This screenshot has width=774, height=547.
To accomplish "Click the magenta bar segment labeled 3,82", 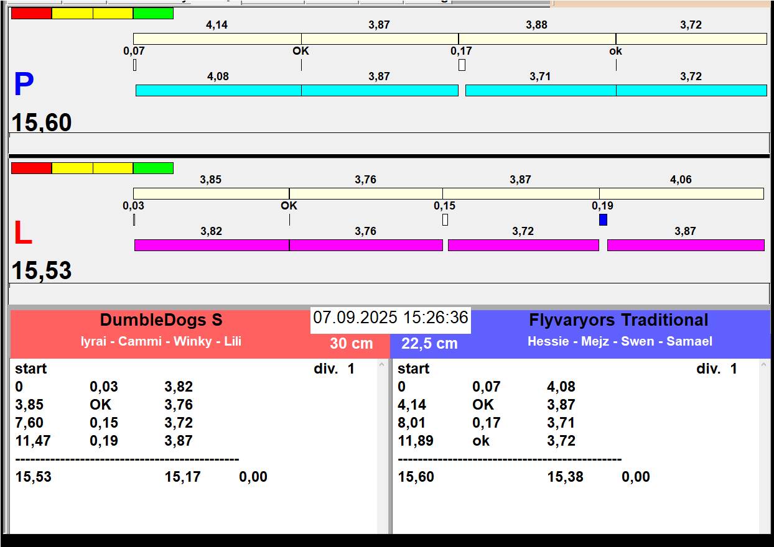I will (x=212, y=245).
